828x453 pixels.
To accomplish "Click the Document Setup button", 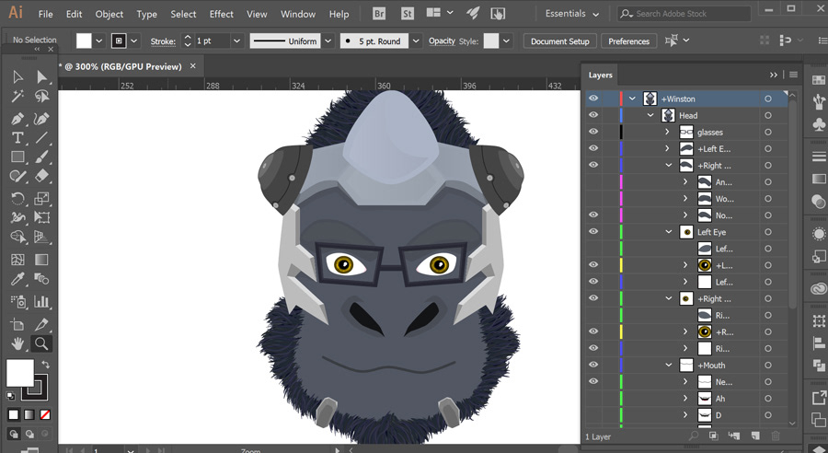I will tap(559, 41).
